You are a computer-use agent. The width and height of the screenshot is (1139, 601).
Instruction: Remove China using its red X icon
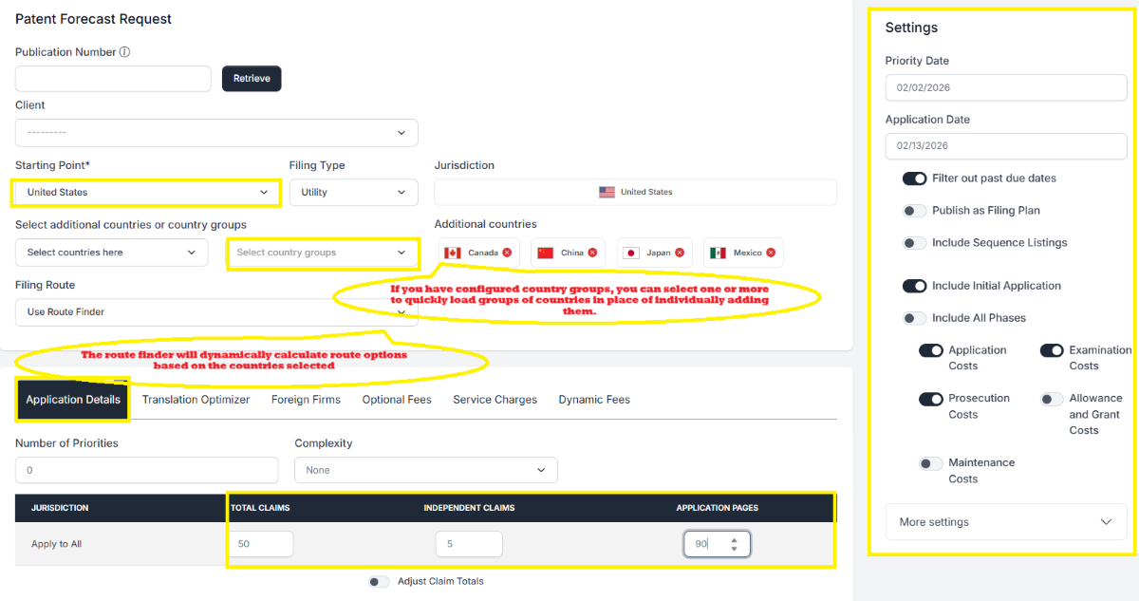(x=592, y=253)
